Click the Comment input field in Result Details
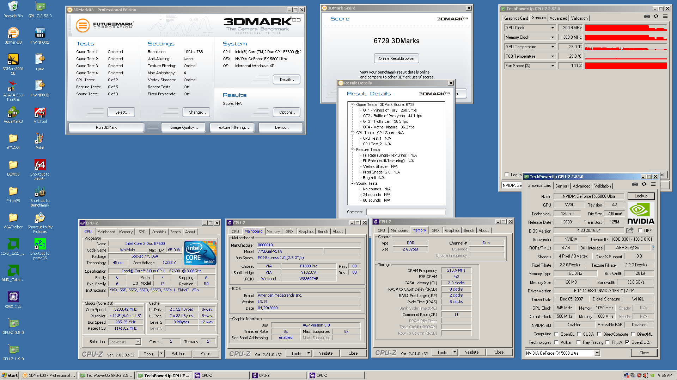677x380 pixels. pos(405,212)
